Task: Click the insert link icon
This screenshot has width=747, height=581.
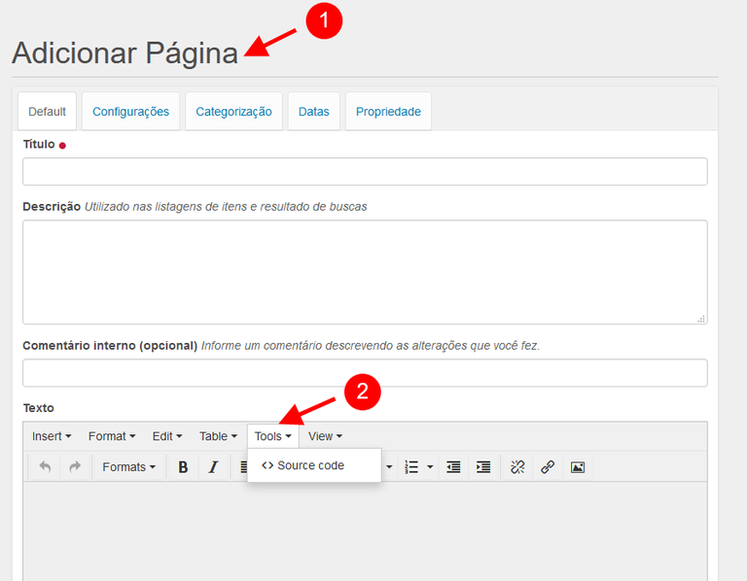Action: (x=548, y=467)
